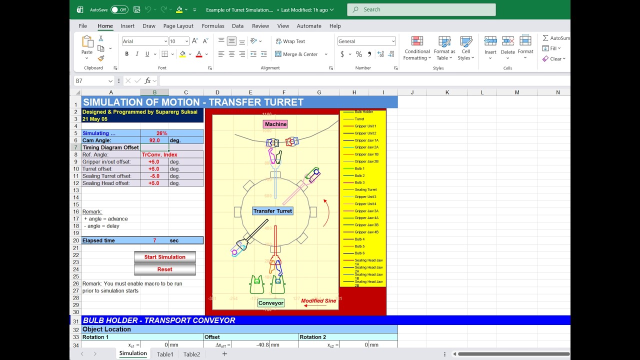Click Decrease Indent icon
Image resolution: width=640 pixels, height=360 pixels.
(253, 54)
